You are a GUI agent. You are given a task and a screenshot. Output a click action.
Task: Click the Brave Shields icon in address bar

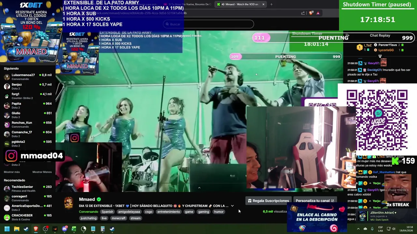pyautogui.click(x=311, y=13)
